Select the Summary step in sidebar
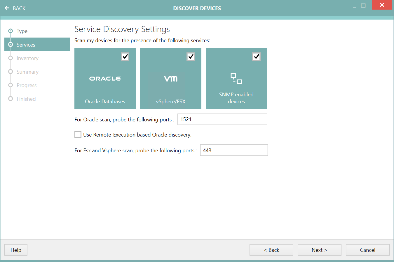394x262 pixels. click(x=27, y=72)
